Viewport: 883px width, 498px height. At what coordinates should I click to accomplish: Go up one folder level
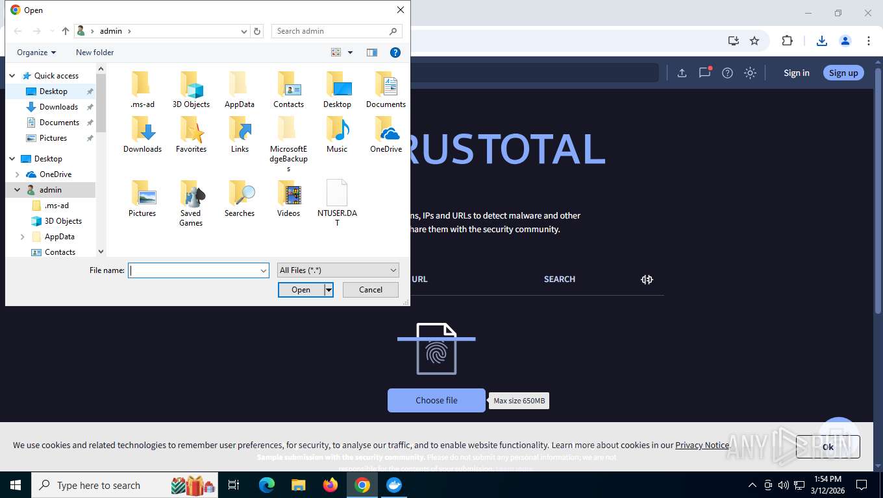[x=66, y=31]
